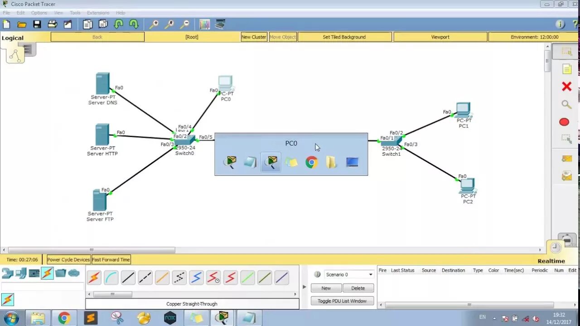Zoom in with the plus magnifier

154,24
